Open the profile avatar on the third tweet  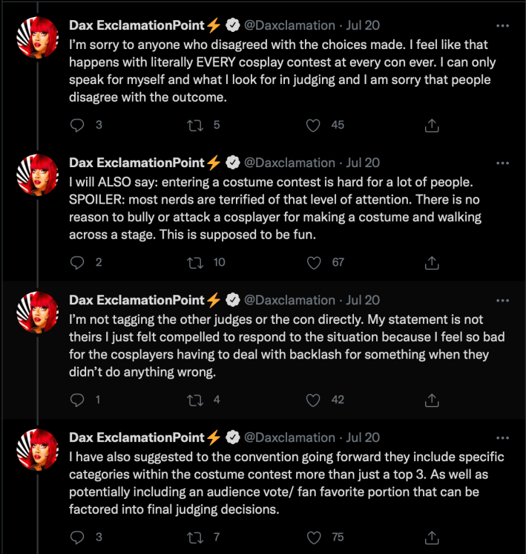(38, 311)
